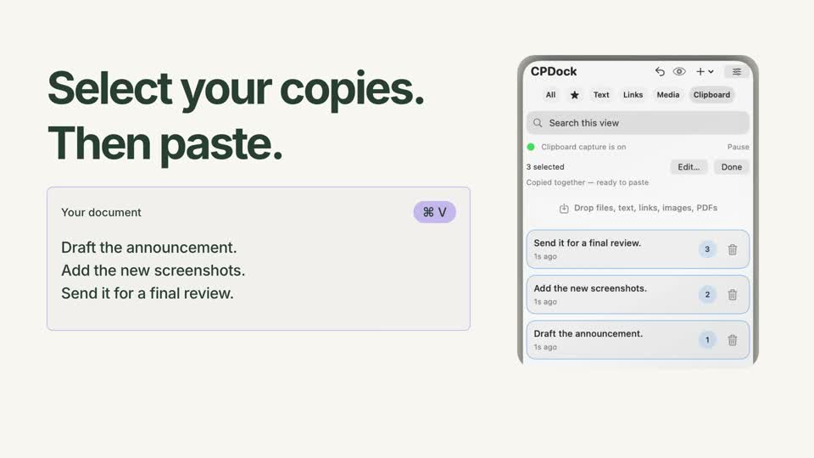
Task: Select the Clipboard tab
Action: (711, 94)
